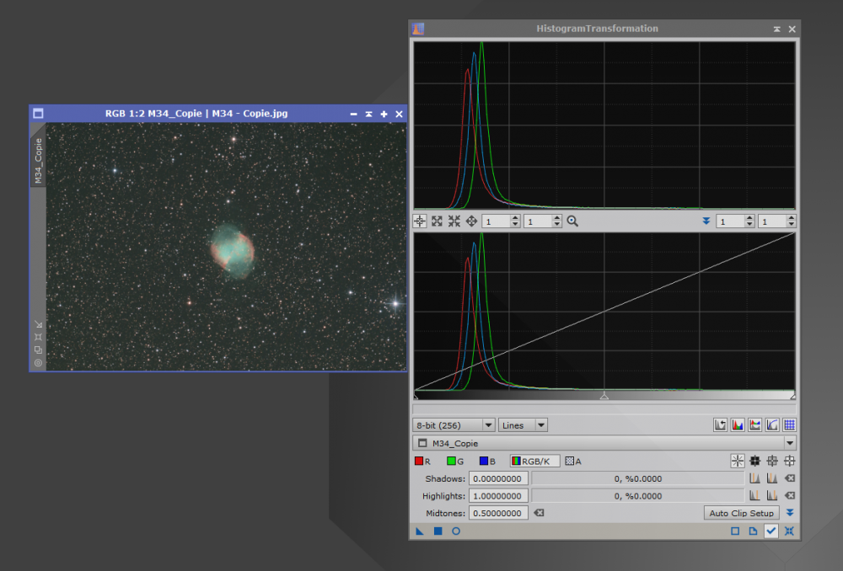Click the Shadows readout bar showing 0, %0.0000
Image resolution: width=843 pixels, height=571 pixels.
click(x=638, y=478)
